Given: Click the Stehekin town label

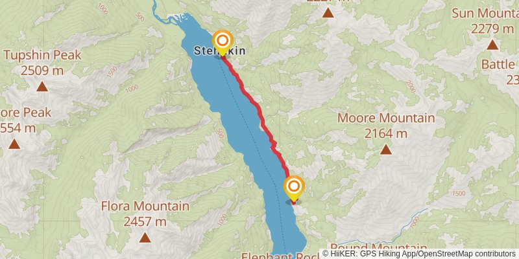Looking at the screenshot, I should point(219,51).
